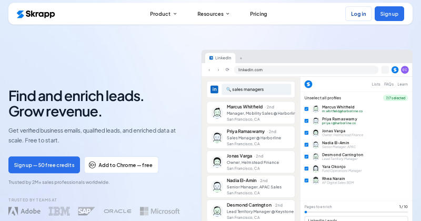Uncheck Jonas Varga in Skrapp panel
Screen dimensions: 421x221
tap(306, 133)
